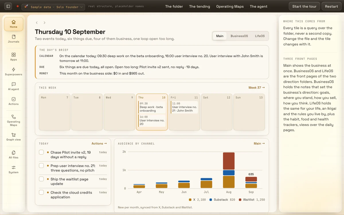Viewport: 344px width, 215px height.
Task: Select the Mon 7 day tile
Action: click(x=54, y=112)
